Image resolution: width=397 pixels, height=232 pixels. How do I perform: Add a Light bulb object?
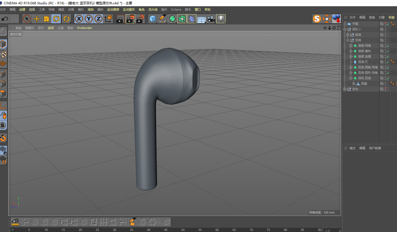click(221, 19)
